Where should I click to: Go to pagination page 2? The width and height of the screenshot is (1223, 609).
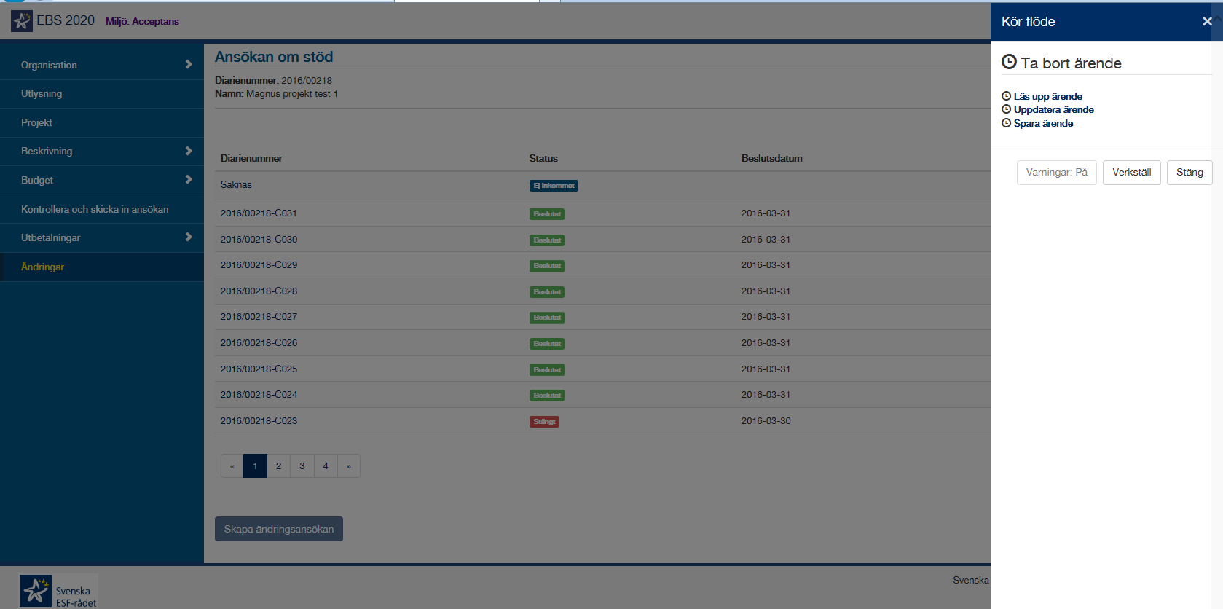[x=278, y=466]
